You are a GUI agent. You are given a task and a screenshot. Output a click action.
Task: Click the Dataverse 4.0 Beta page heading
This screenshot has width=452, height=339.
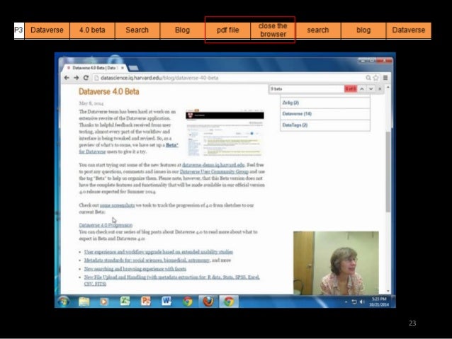pyautogui.click(x=109, y=91)
